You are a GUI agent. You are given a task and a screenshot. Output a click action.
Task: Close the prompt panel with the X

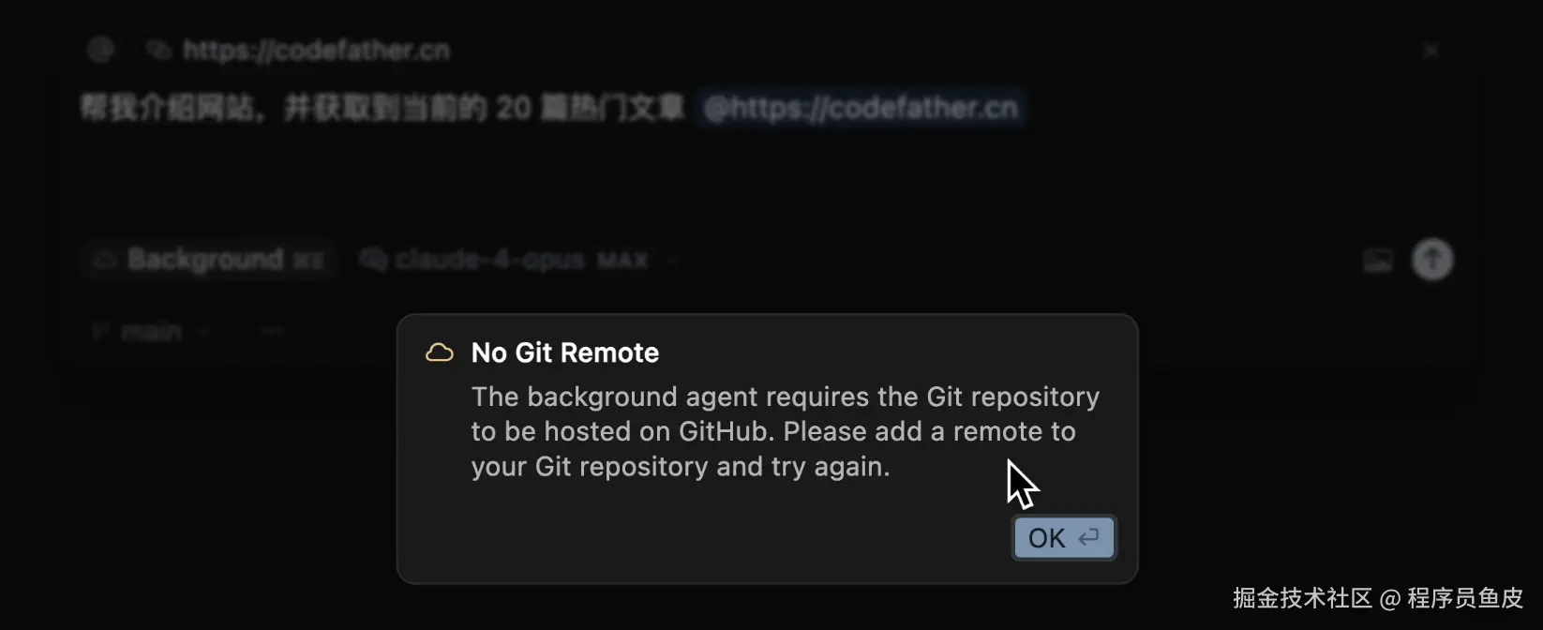point(1431,50)
